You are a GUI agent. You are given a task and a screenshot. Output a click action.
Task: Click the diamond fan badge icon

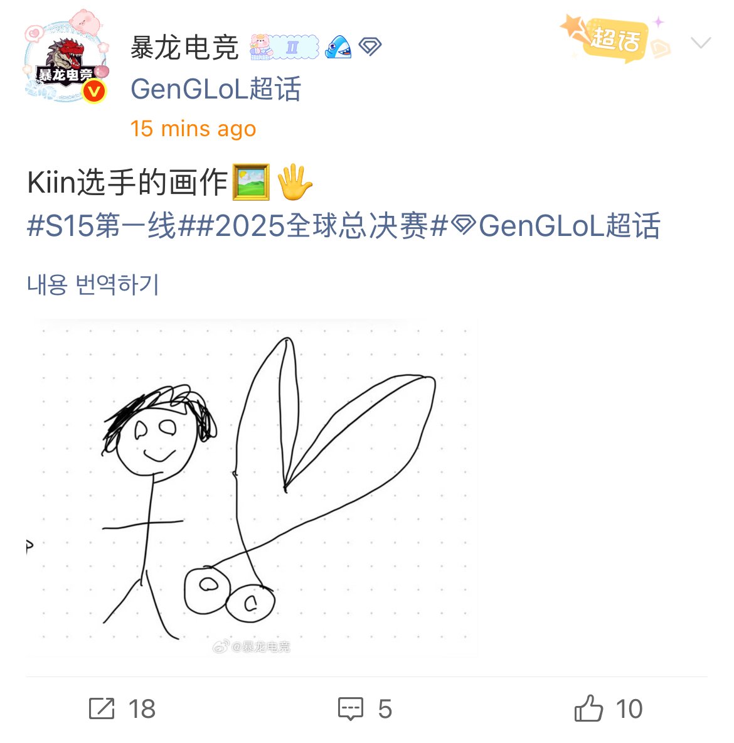pyautogui.click(x=370, y=46)
